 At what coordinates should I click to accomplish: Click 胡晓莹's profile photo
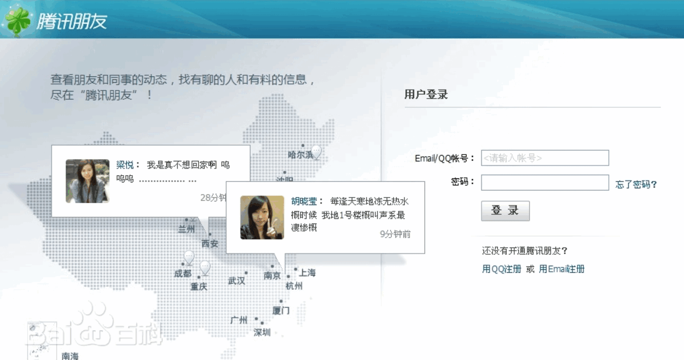coord(262,217)
